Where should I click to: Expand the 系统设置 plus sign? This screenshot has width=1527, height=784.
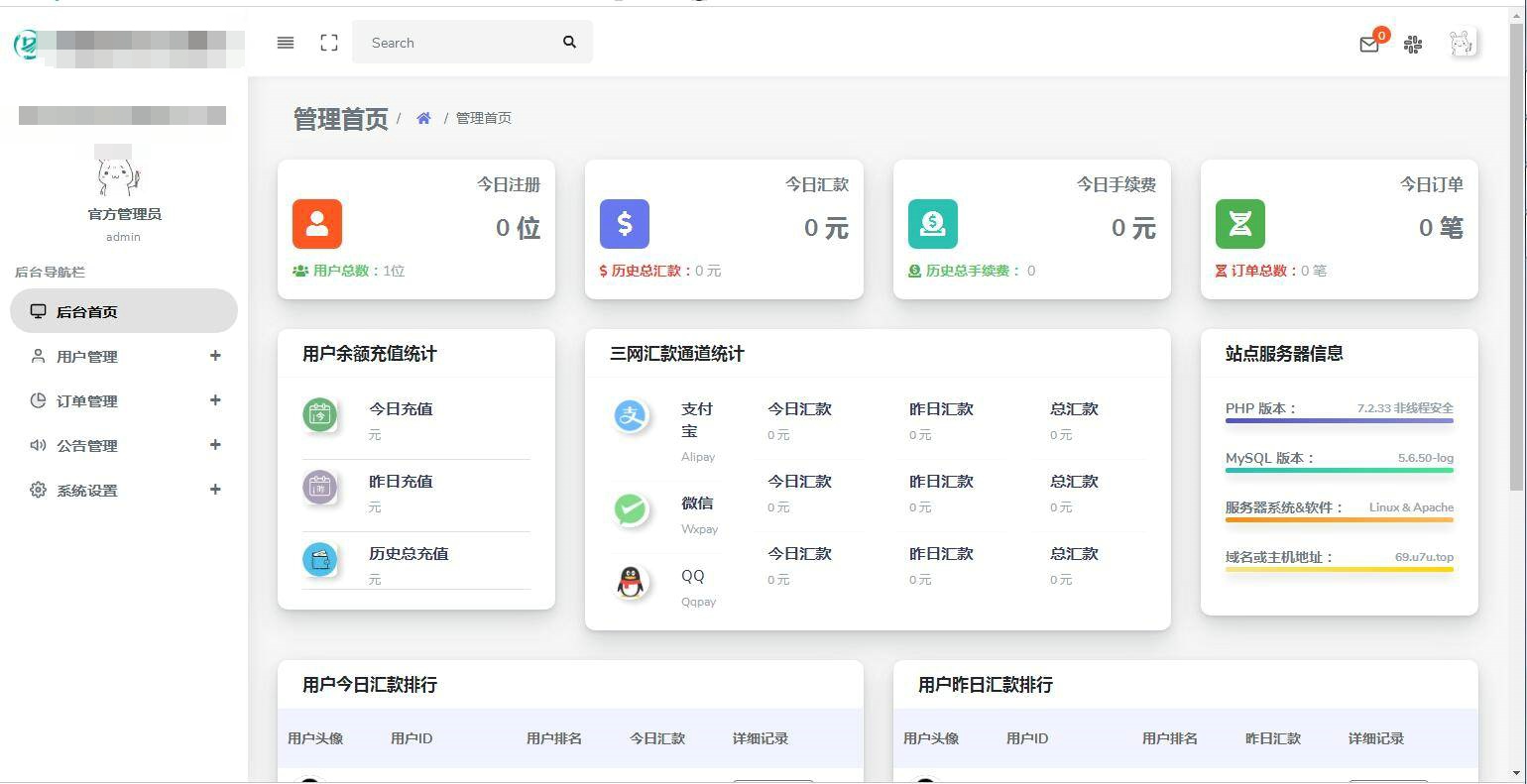click(215, 490)
